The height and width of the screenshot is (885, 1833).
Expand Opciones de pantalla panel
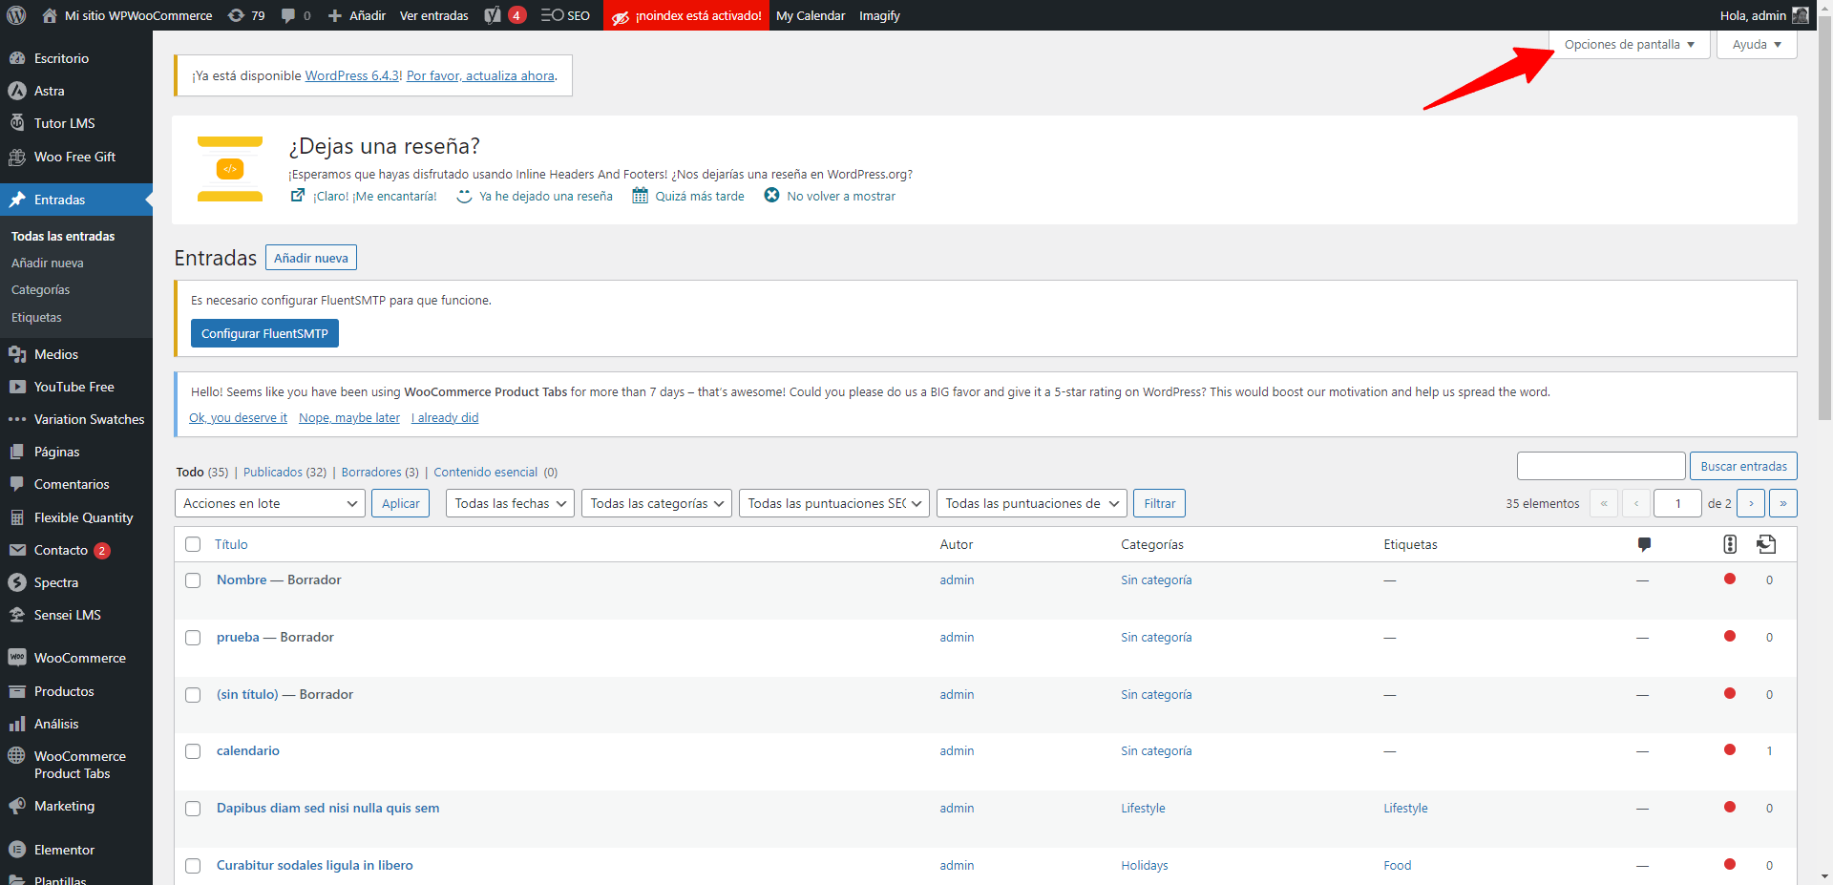click(1630, 45)
